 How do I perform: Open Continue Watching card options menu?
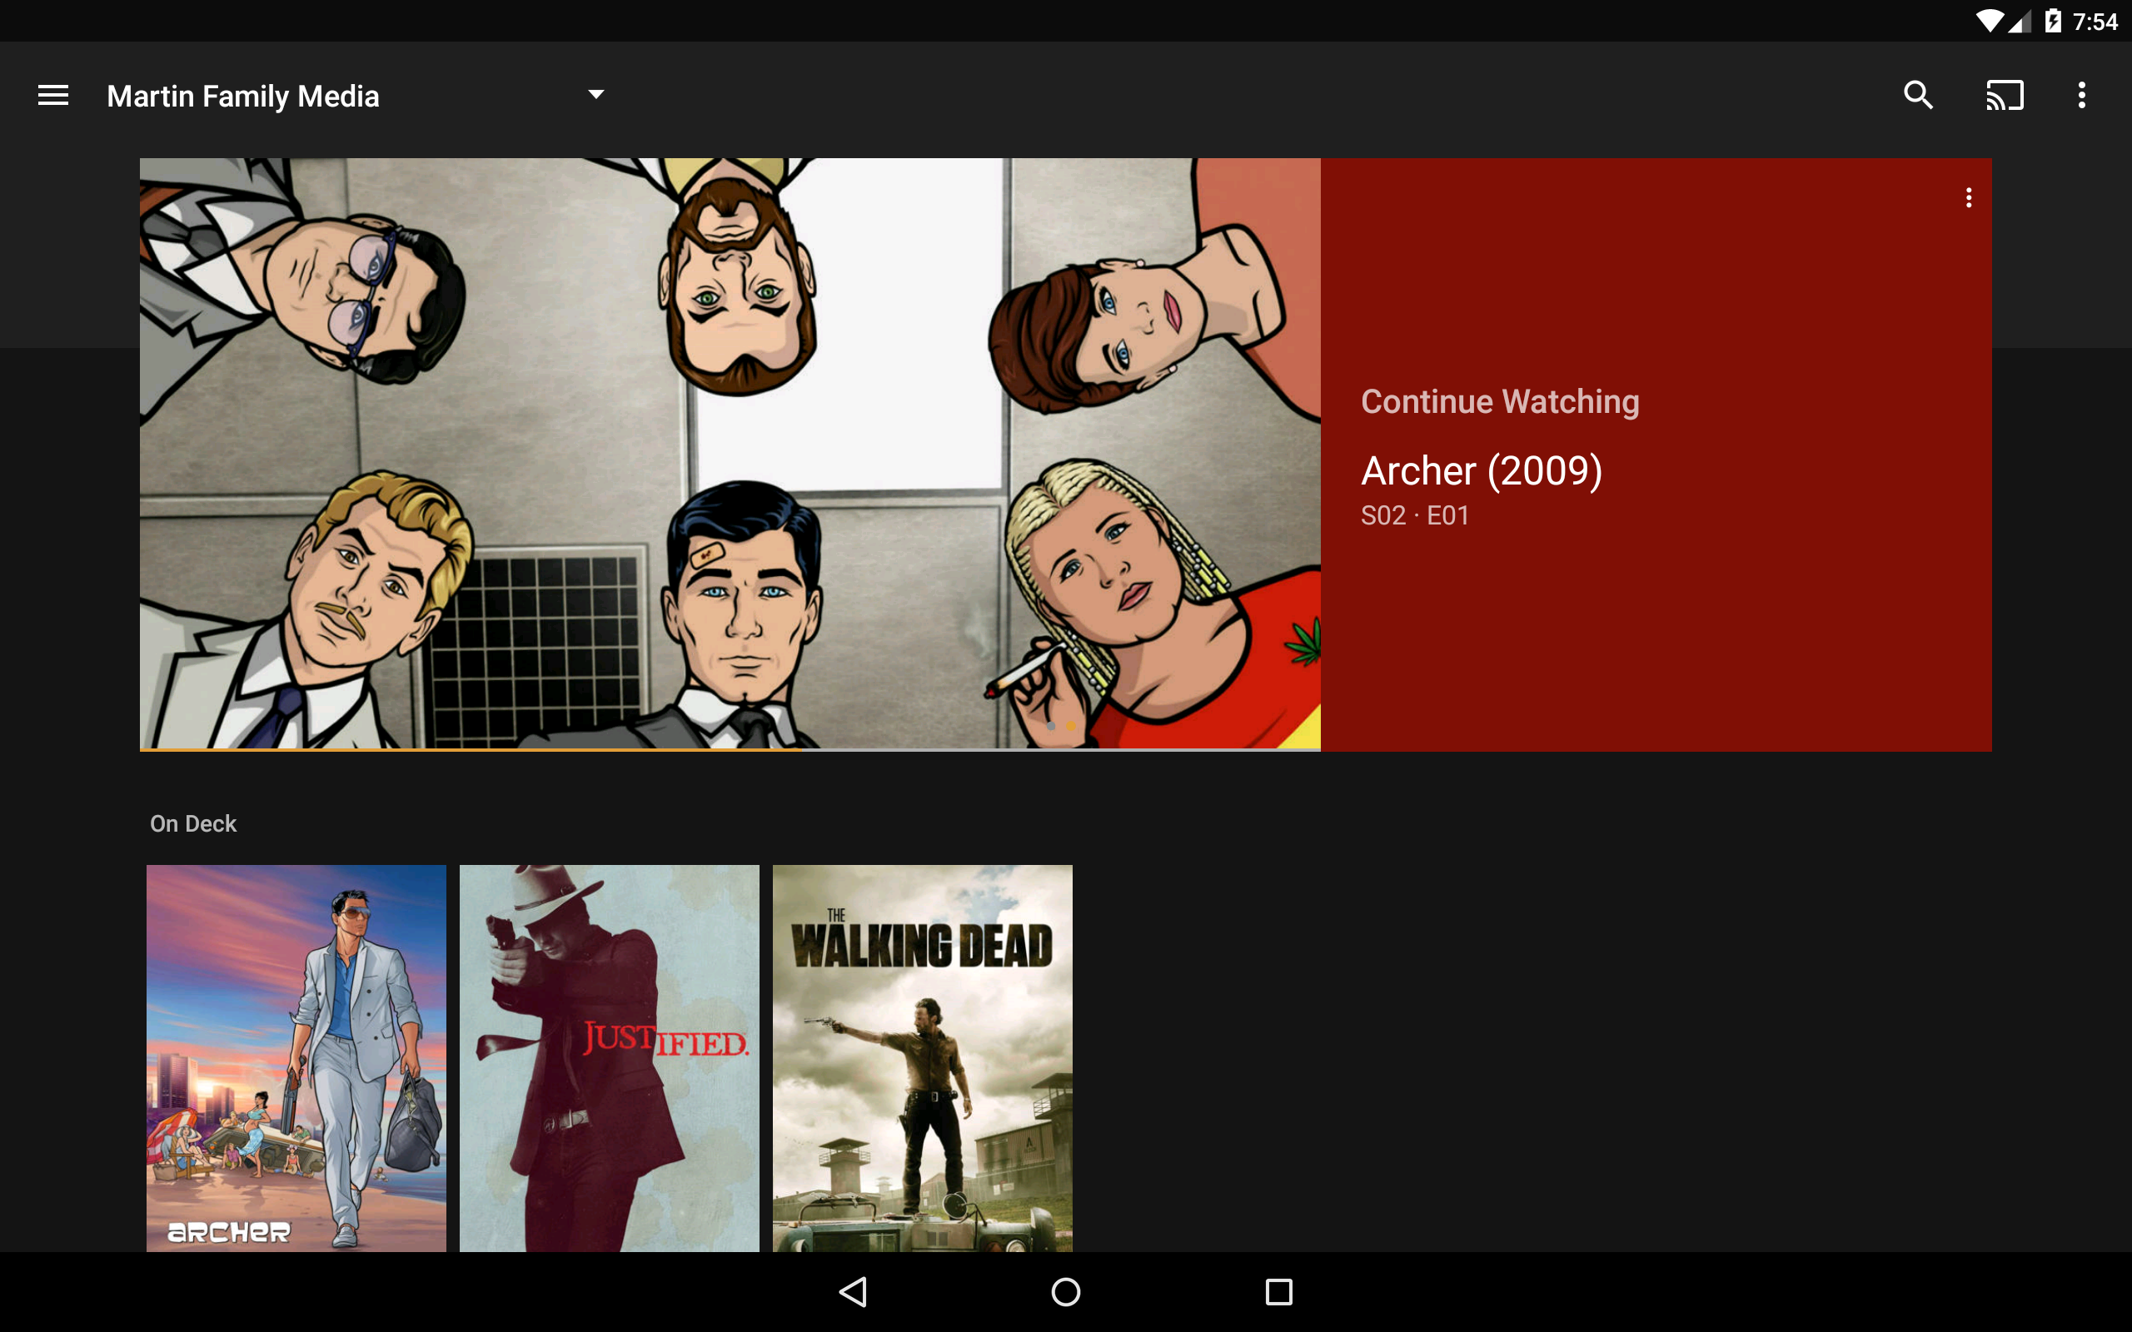1968,198
